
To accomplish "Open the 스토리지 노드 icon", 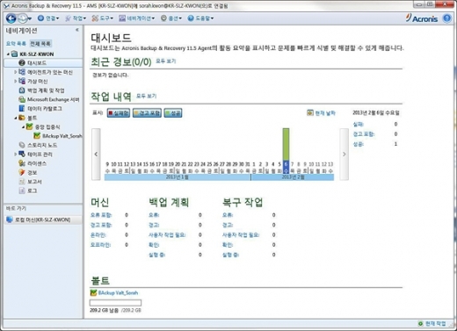I will tap(22, 145).
